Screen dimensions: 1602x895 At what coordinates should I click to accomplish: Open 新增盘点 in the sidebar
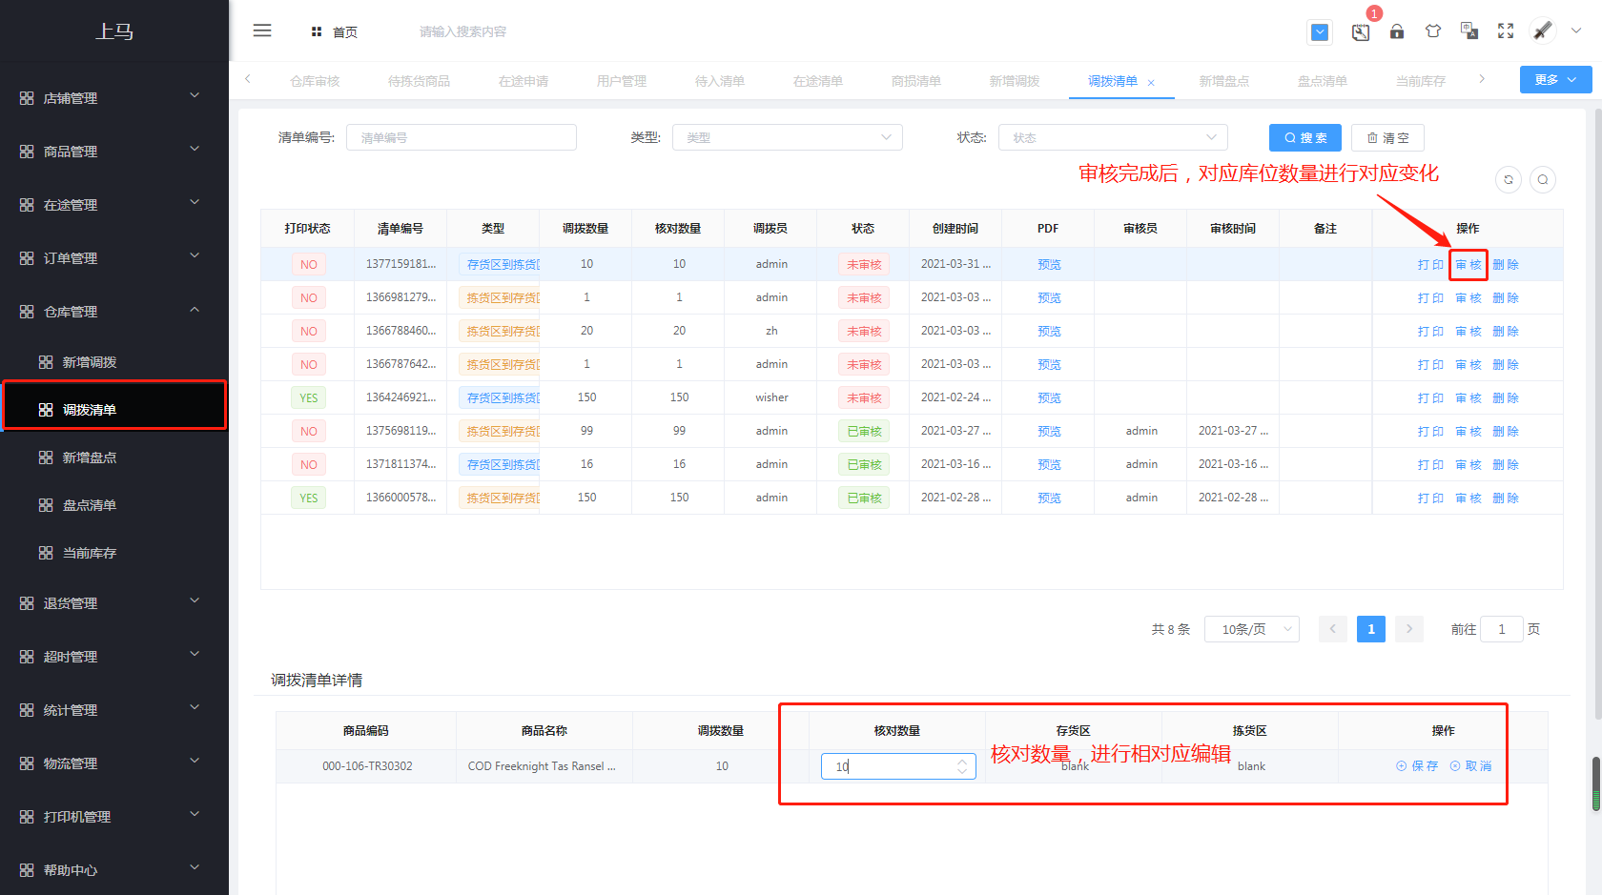tap(114, 458)
